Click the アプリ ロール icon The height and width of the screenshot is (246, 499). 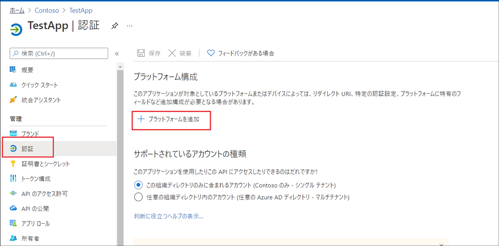pos(13,223)
